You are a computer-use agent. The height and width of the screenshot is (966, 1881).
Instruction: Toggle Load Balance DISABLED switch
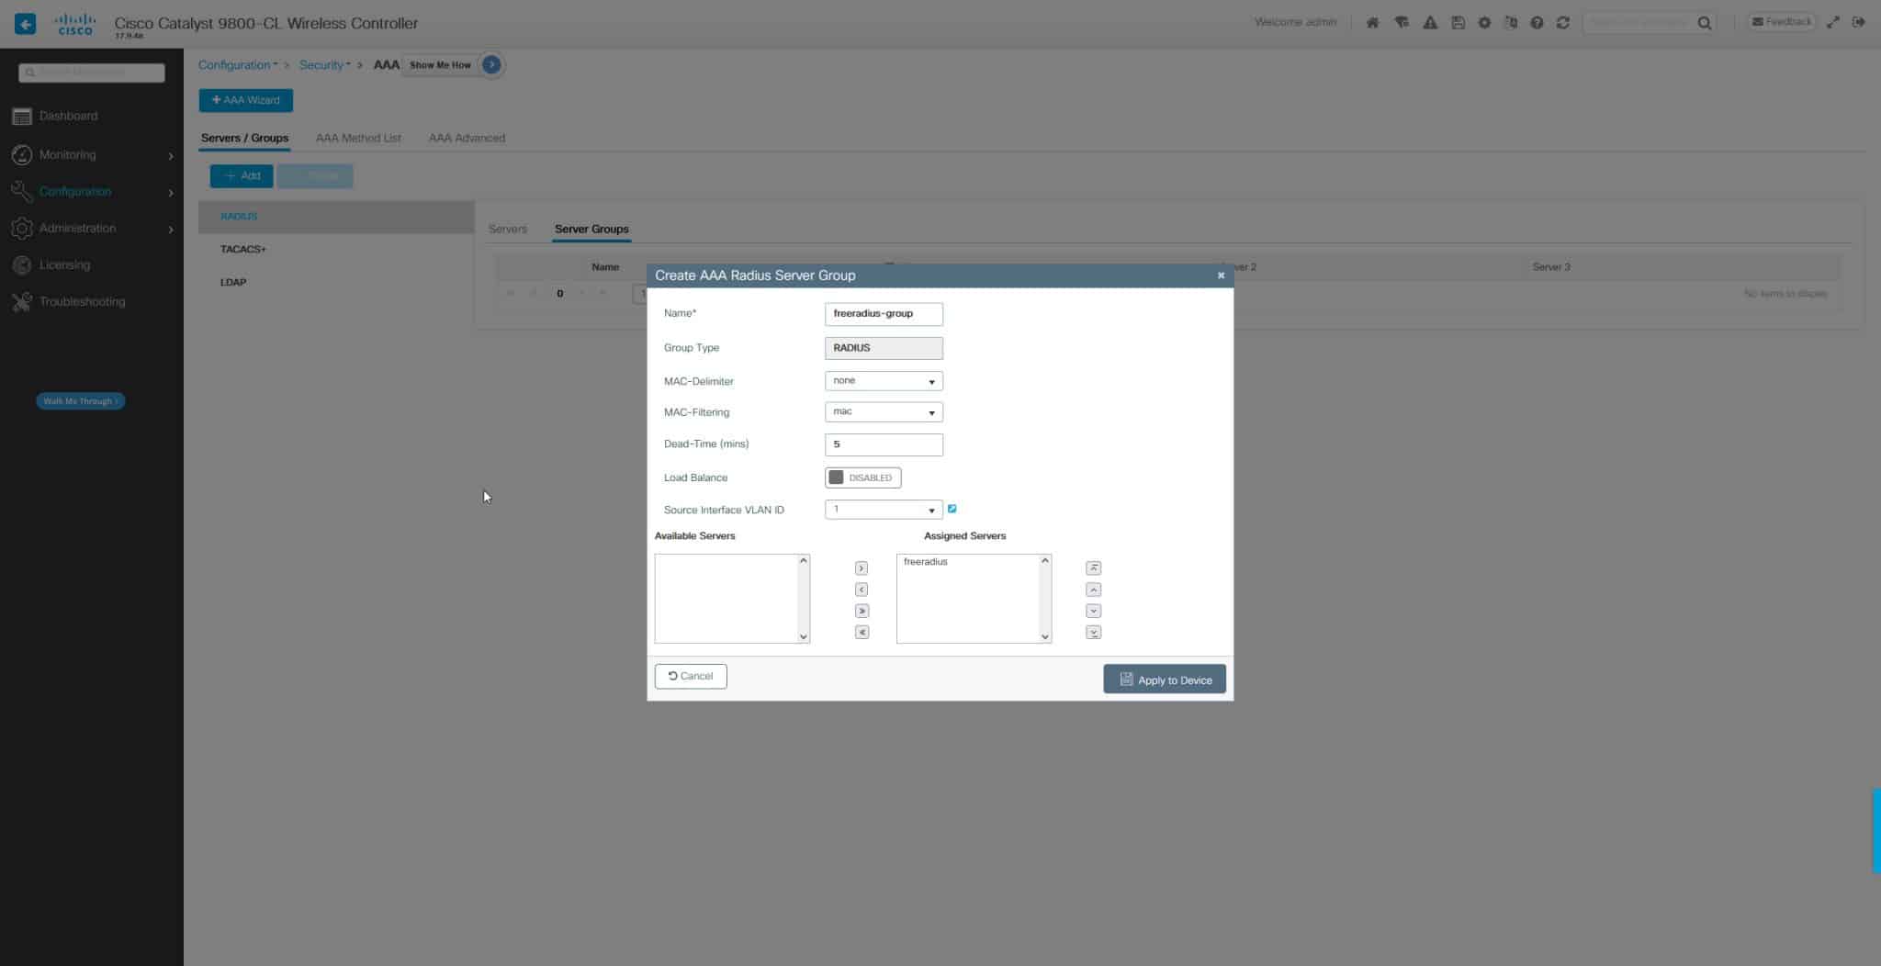(x=862, y=477)
